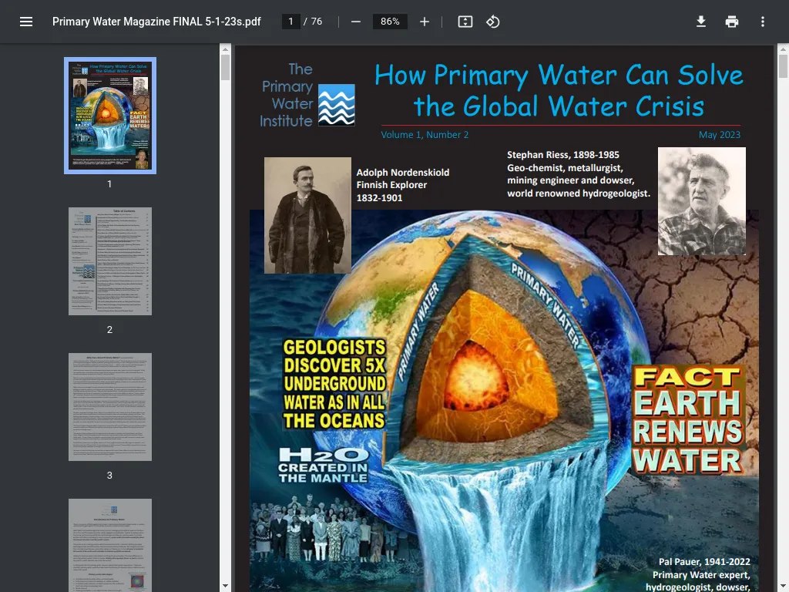Click the 86% zoom level field
This screenshot has height=592, width=789.
click(x=390, y=22)
